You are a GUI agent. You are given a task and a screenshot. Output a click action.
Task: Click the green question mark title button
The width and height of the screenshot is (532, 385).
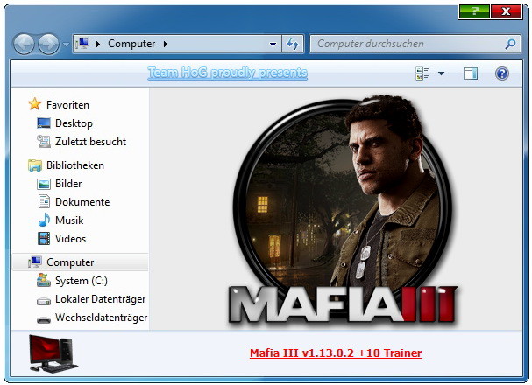[474, 11]
